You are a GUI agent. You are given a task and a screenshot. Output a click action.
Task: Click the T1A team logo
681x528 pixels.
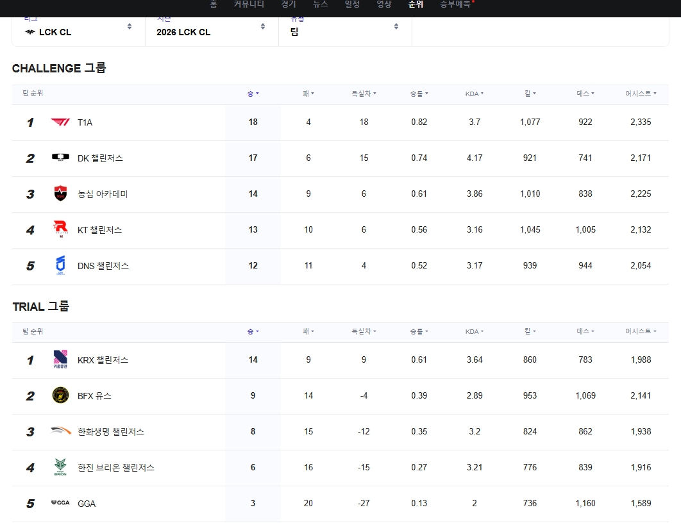[60, 122]
